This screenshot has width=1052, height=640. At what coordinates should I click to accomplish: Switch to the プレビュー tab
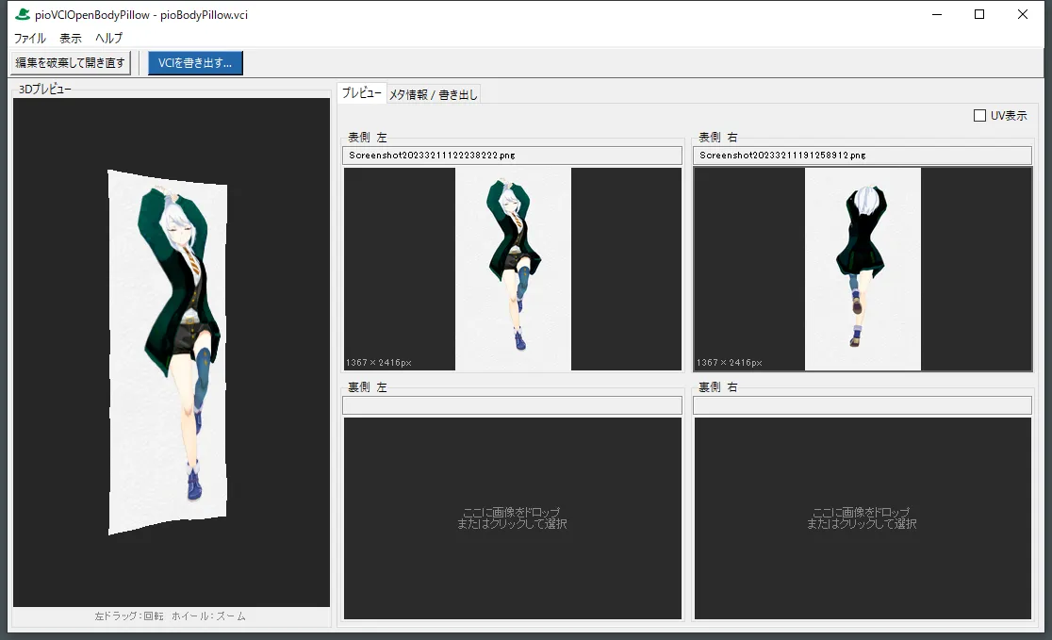pos(362,93)
